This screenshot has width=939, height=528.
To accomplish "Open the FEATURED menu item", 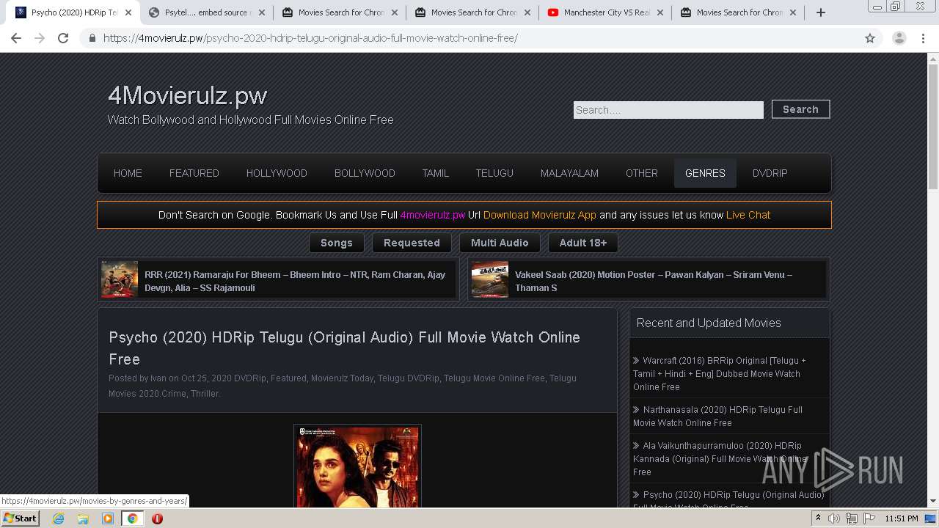I will pos(194,173).
